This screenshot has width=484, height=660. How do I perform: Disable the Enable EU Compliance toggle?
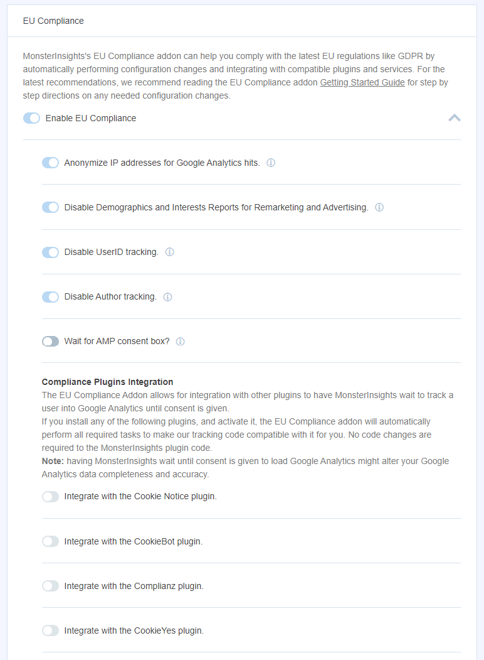pyautogui.click(x=31, y=118)
